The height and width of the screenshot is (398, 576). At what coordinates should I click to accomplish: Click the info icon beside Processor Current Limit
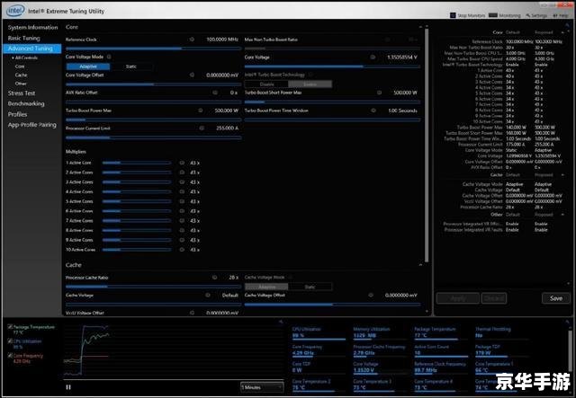(202, 128)
